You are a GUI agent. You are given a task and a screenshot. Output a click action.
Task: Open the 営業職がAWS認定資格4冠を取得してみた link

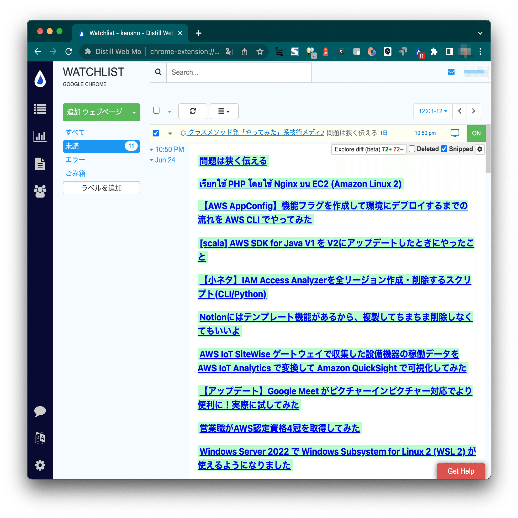click(280, 428)
